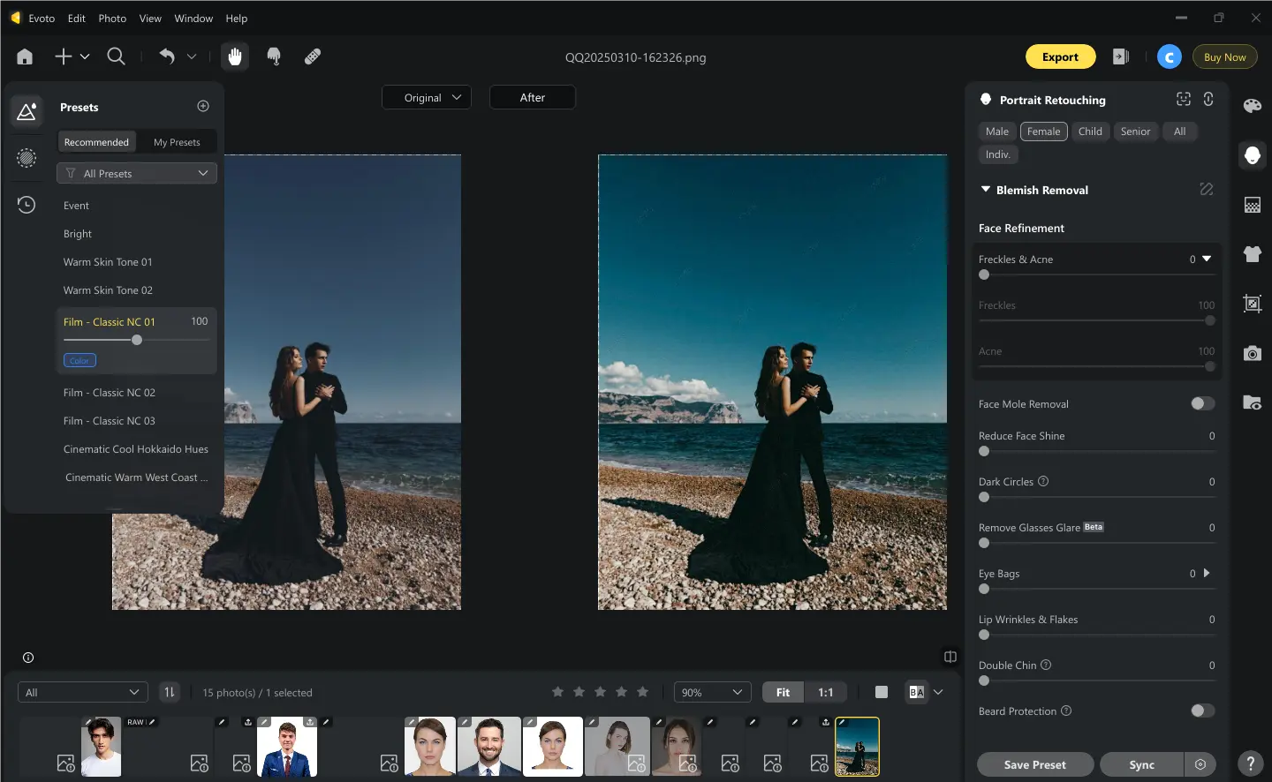The width and height of the screenshot is (1272, 782).
Task: Click the undo arrow icon
Action: (x=167, y=56)
